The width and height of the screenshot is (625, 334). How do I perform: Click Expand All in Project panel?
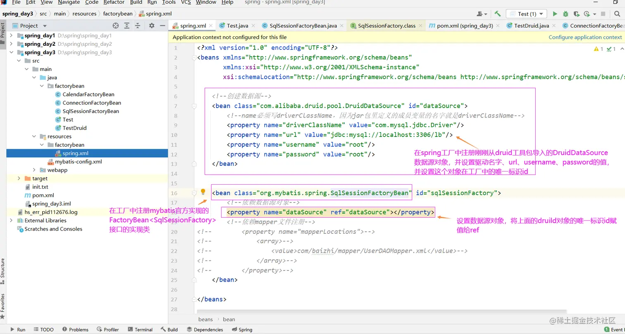click(x=127, y=26)
